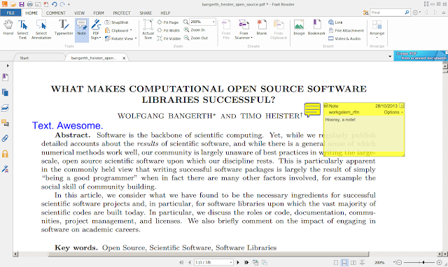Screen dimensions: 448x267
Task: Undo the last action
Action: point(55,4)
